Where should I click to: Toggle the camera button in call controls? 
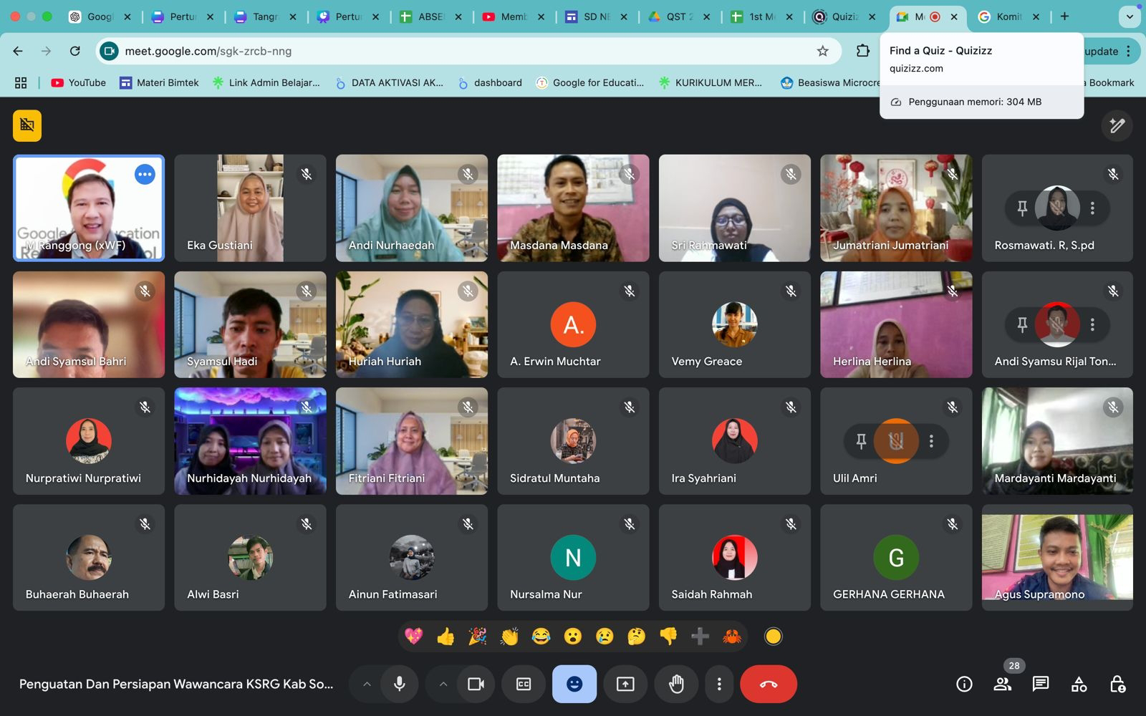(x=476, y=684)
